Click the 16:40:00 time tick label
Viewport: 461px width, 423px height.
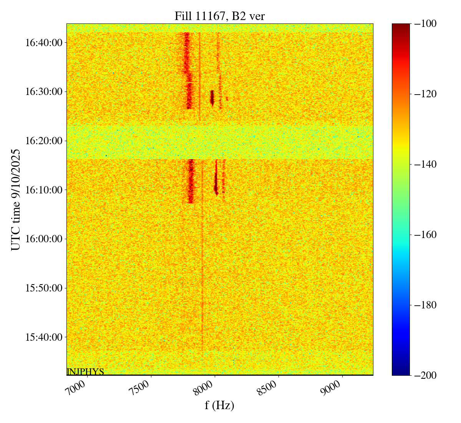pos(43,43)
